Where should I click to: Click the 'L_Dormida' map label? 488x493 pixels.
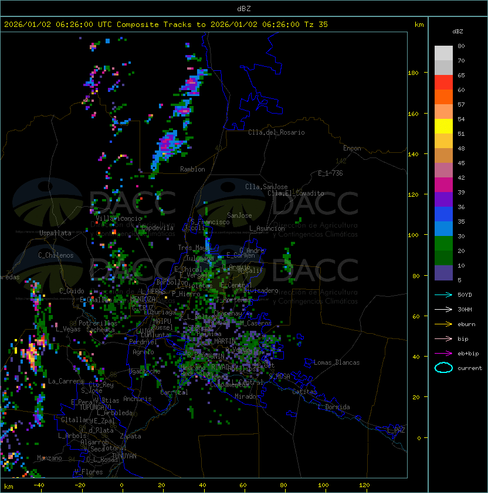click(x=334, y=407)
